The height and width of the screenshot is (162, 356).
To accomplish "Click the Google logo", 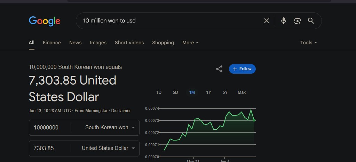I will tap(45, 21).
